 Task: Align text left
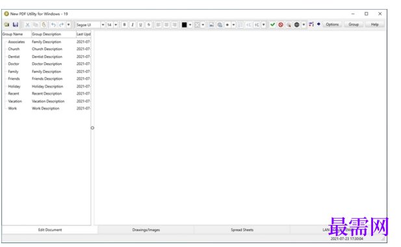(x=159, y=25)
